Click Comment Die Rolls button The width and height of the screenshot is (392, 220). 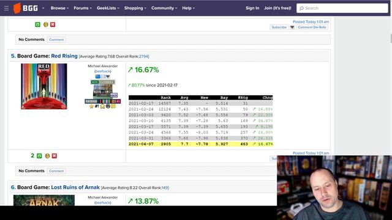tap(312, 27)
